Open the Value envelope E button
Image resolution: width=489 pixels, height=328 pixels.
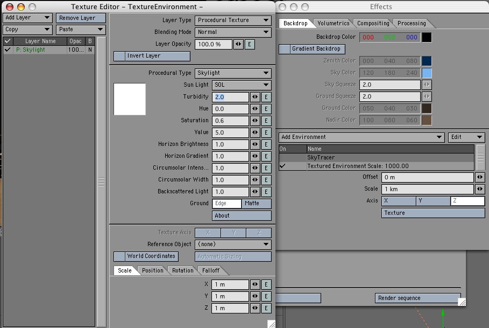pyautogui.click(x=266, y=132)
